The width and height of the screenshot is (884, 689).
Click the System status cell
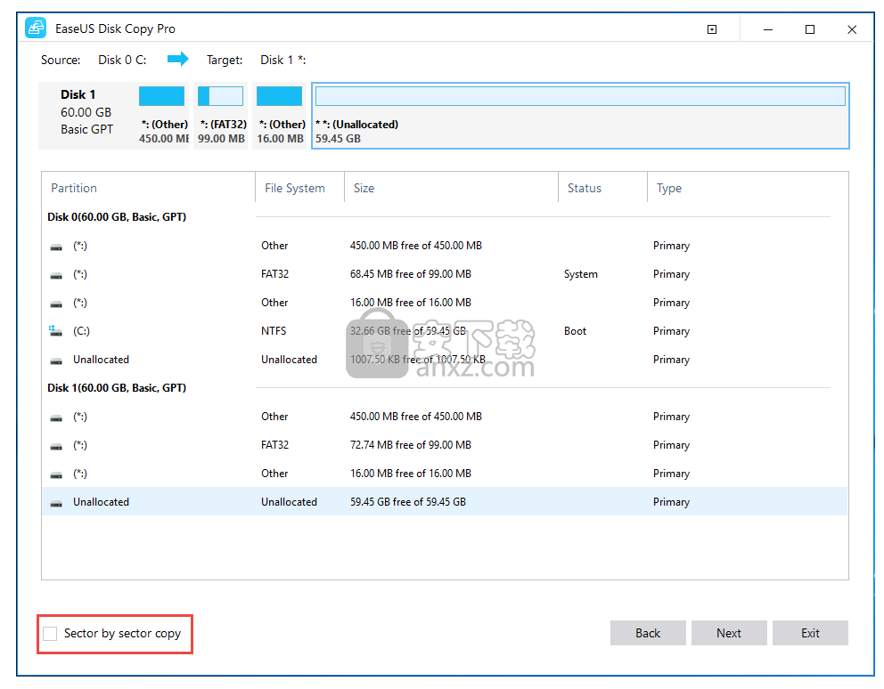click(581, 274)
